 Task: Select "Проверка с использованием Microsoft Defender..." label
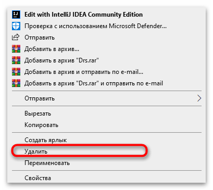pyautogui.click(x=95, y=26)
